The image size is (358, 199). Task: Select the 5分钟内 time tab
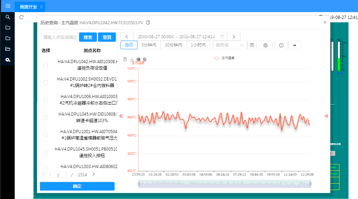coord(149,45)
